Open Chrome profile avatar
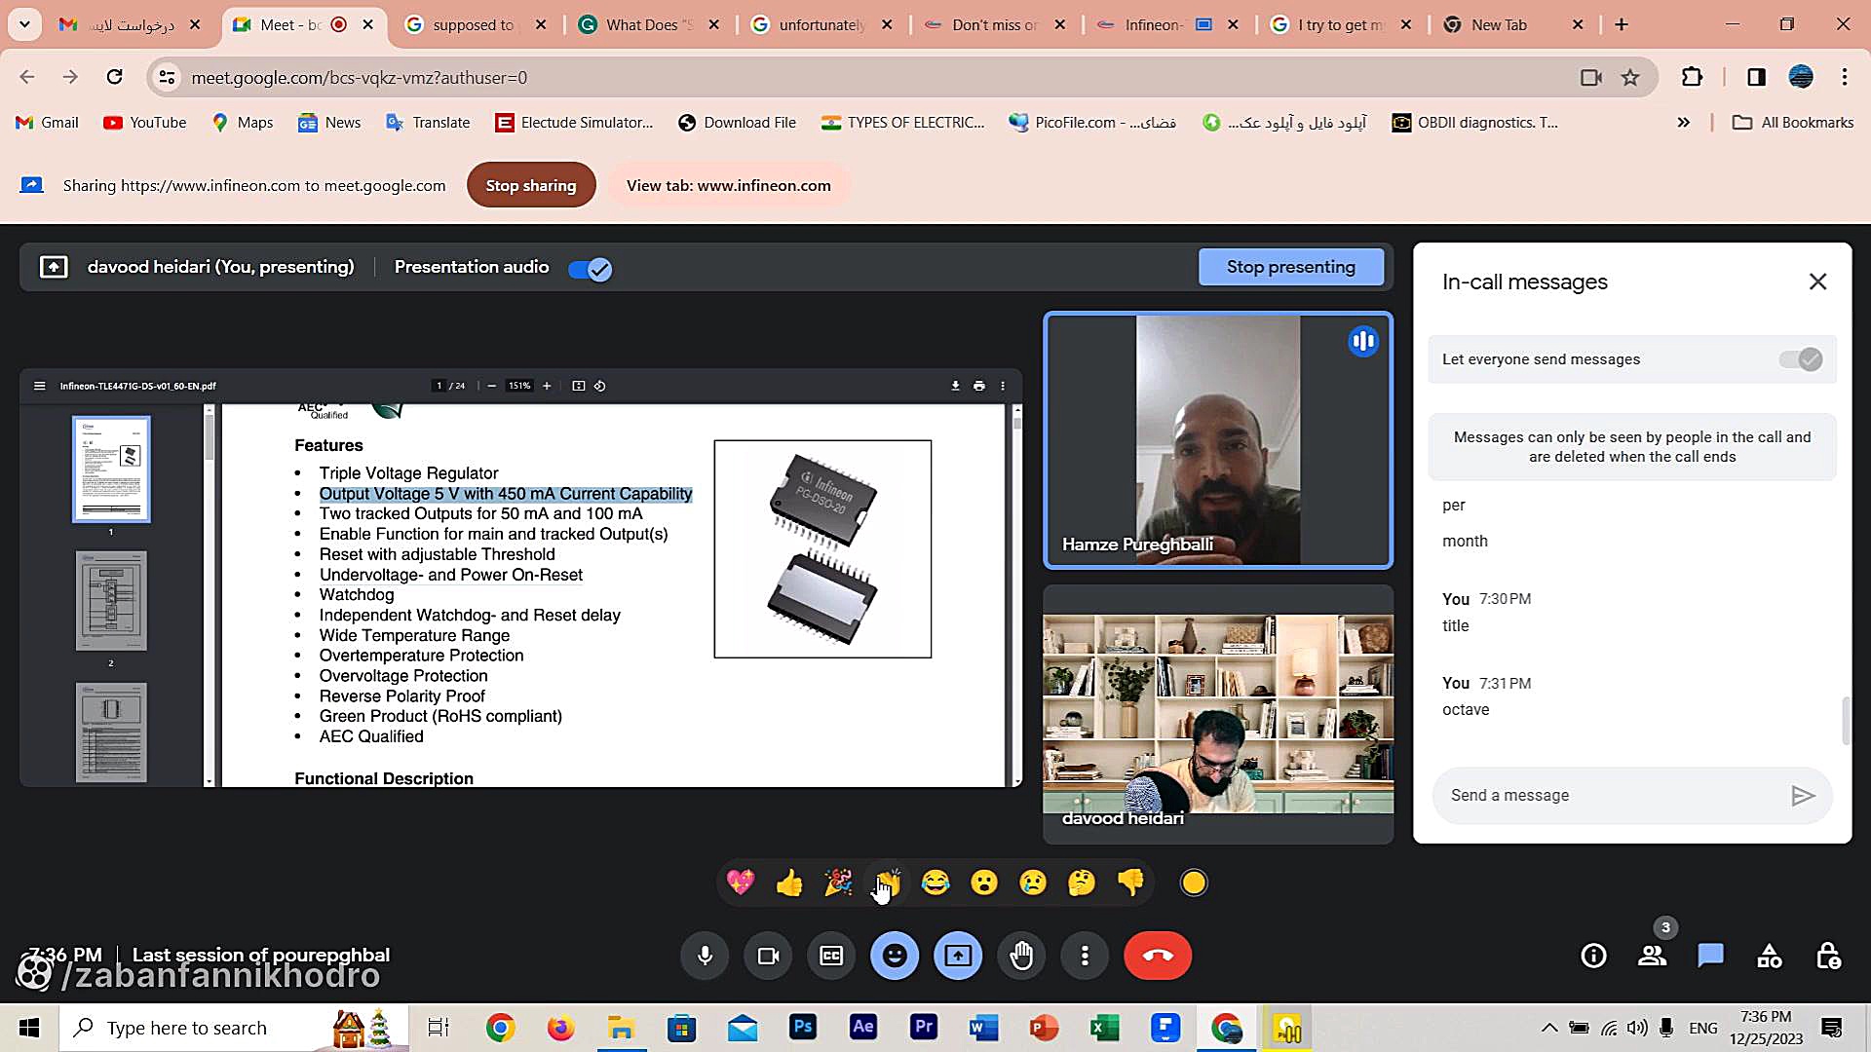This screenshot has width=1871, height=1052. pos(1801,77)
